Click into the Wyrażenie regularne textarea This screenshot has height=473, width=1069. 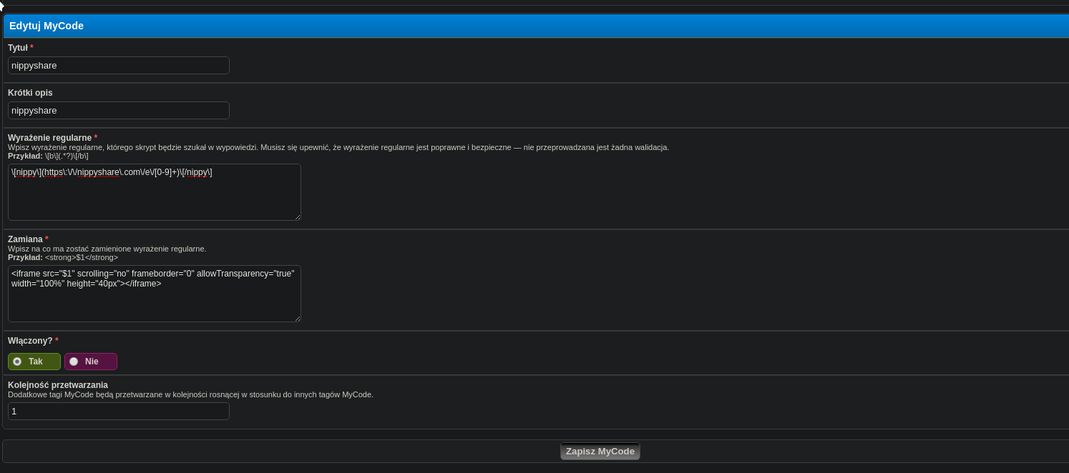coord(155,192)
